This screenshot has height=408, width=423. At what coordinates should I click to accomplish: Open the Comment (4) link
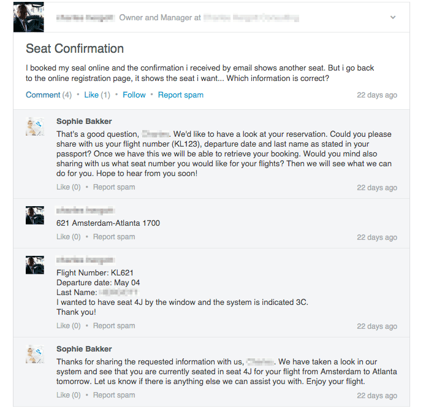pyautogui.click(x=48, y=95)
